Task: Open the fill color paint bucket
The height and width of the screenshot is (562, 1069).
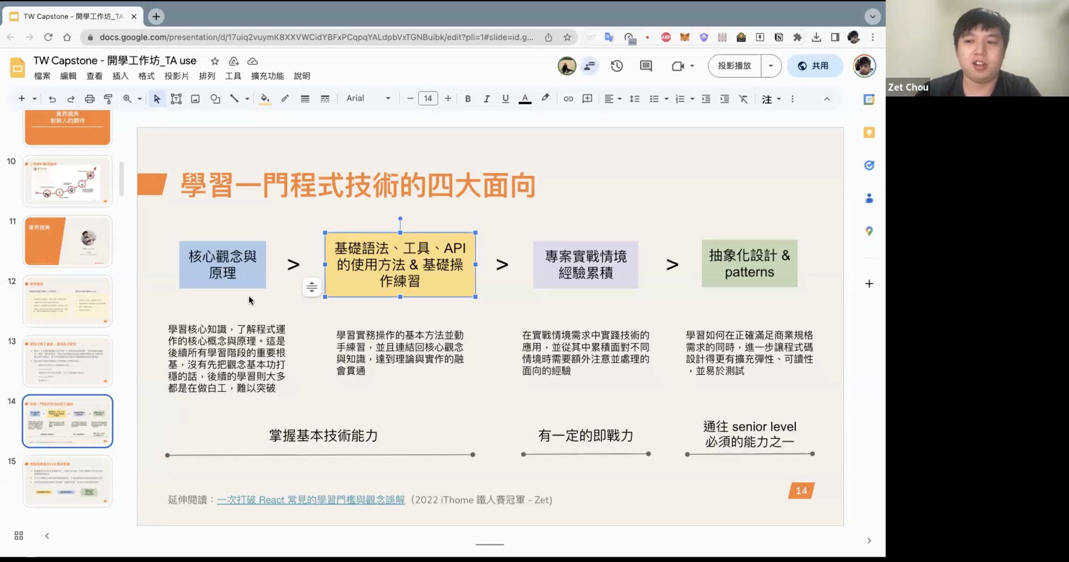Action: pyautogui.click(x=265, y=99)
